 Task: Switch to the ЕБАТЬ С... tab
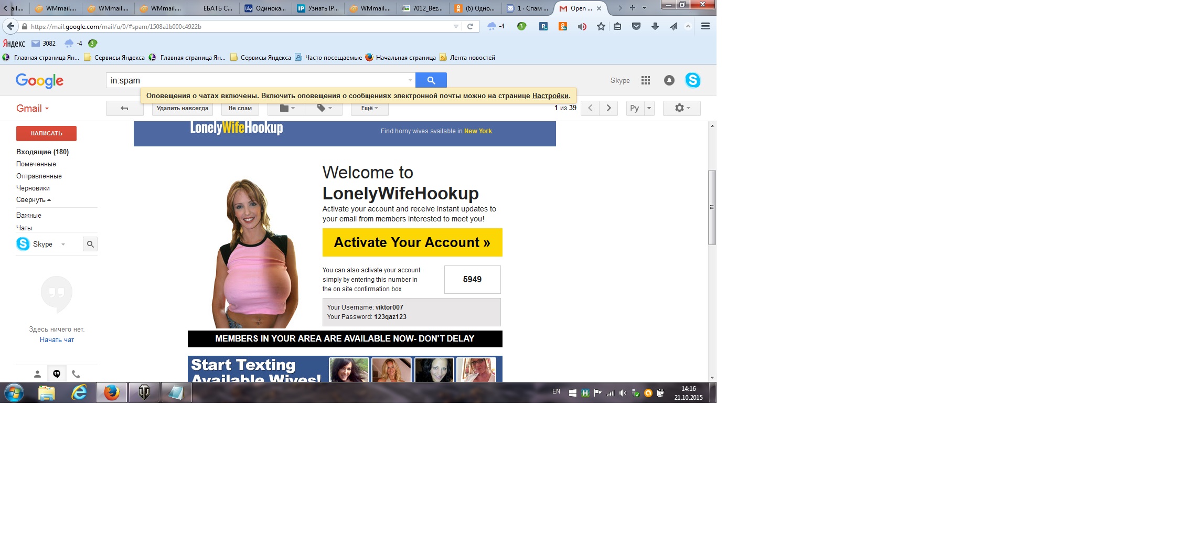pos(213,8)
